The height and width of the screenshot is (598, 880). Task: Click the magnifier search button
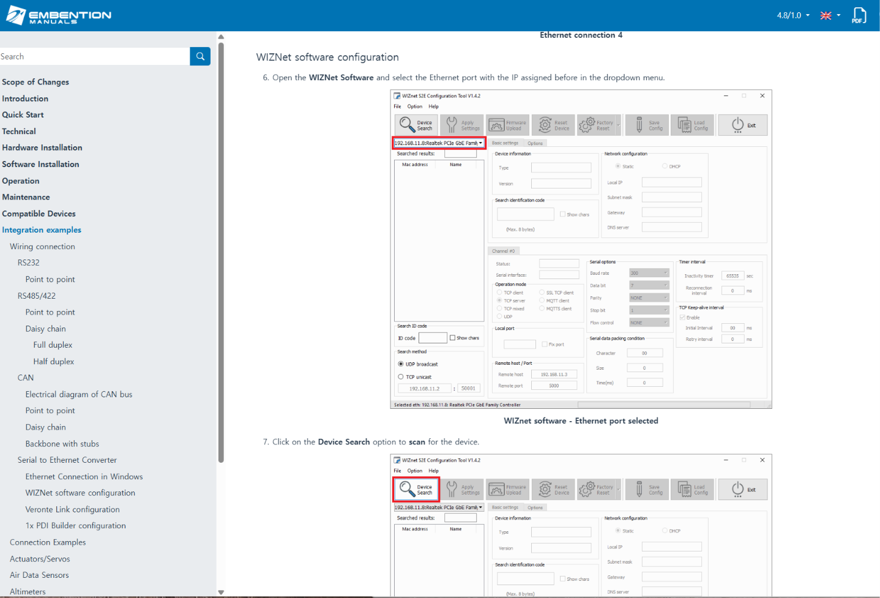pos(200,56)
